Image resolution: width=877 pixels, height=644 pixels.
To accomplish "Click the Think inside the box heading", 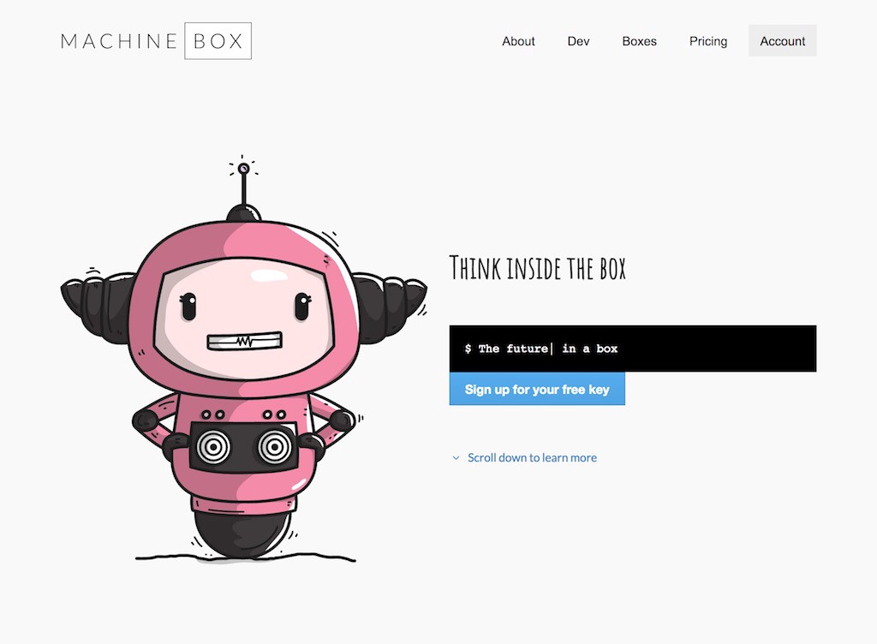I will (538, 268).
